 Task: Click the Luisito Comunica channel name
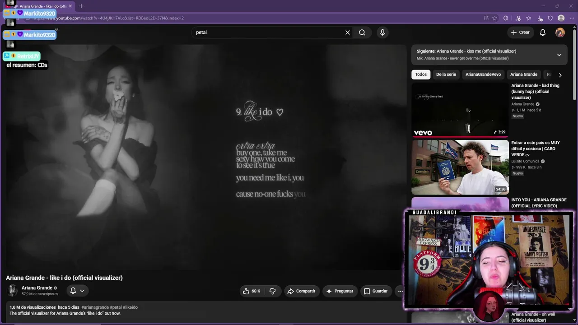pyautogui.click(x=525, y=161)
